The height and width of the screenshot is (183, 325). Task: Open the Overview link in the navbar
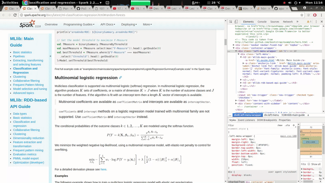[x=51, y=24]
